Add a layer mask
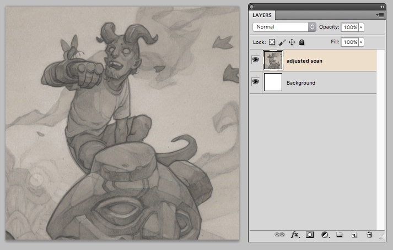 [310, 235]
